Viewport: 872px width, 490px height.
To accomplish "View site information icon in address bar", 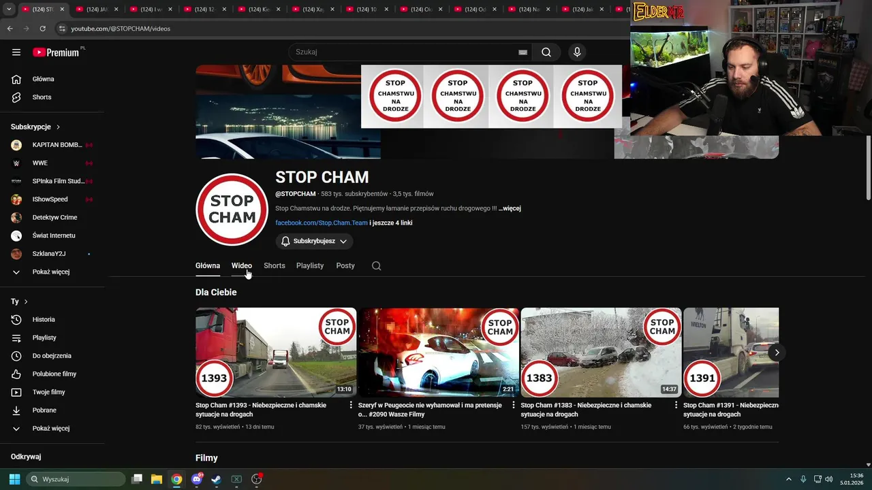I will [62, 29].
